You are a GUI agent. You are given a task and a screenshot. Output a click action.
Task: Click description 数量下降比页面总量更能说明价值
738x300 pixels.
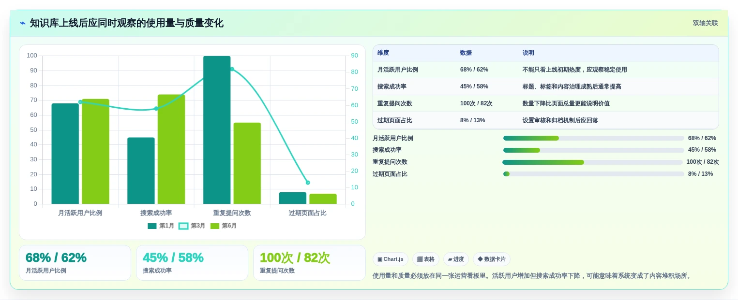click(566, 103)
